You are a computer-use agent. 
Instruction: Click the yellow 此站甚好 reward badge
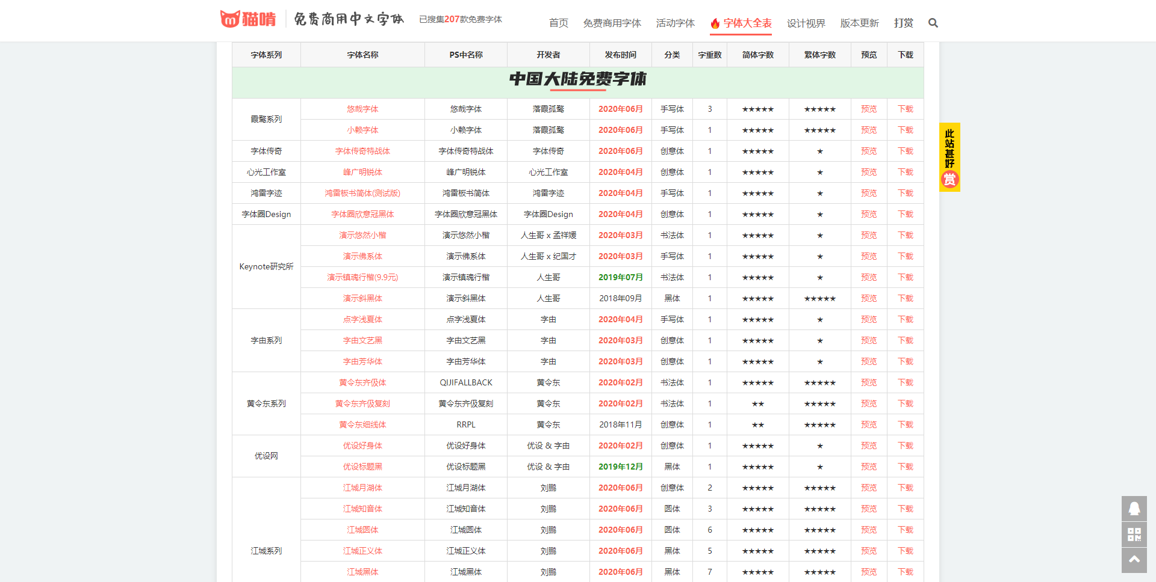coord(949,158)
